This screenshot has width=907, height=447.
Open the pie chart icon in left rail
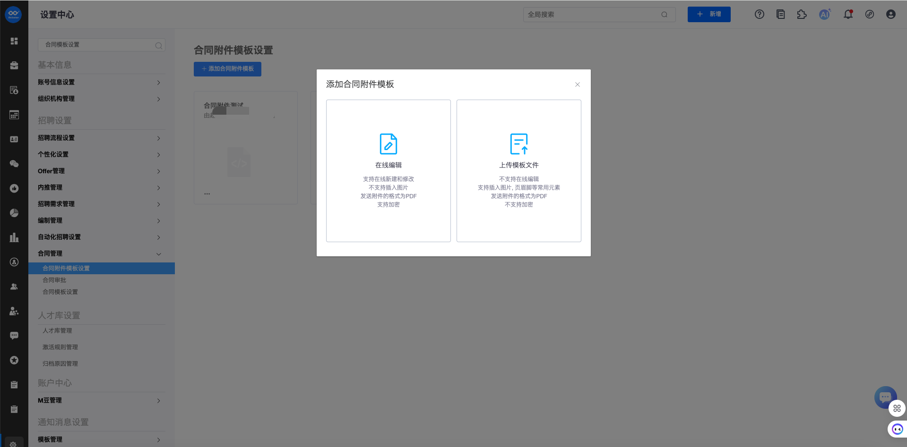14,213
